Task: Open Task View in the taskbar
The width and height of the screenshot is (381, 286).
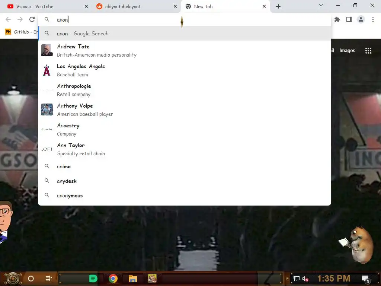Action: [49, 279]
